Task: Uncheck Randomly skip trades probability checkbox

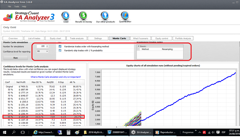Action: pyautogui.click(x=60, y=50)
